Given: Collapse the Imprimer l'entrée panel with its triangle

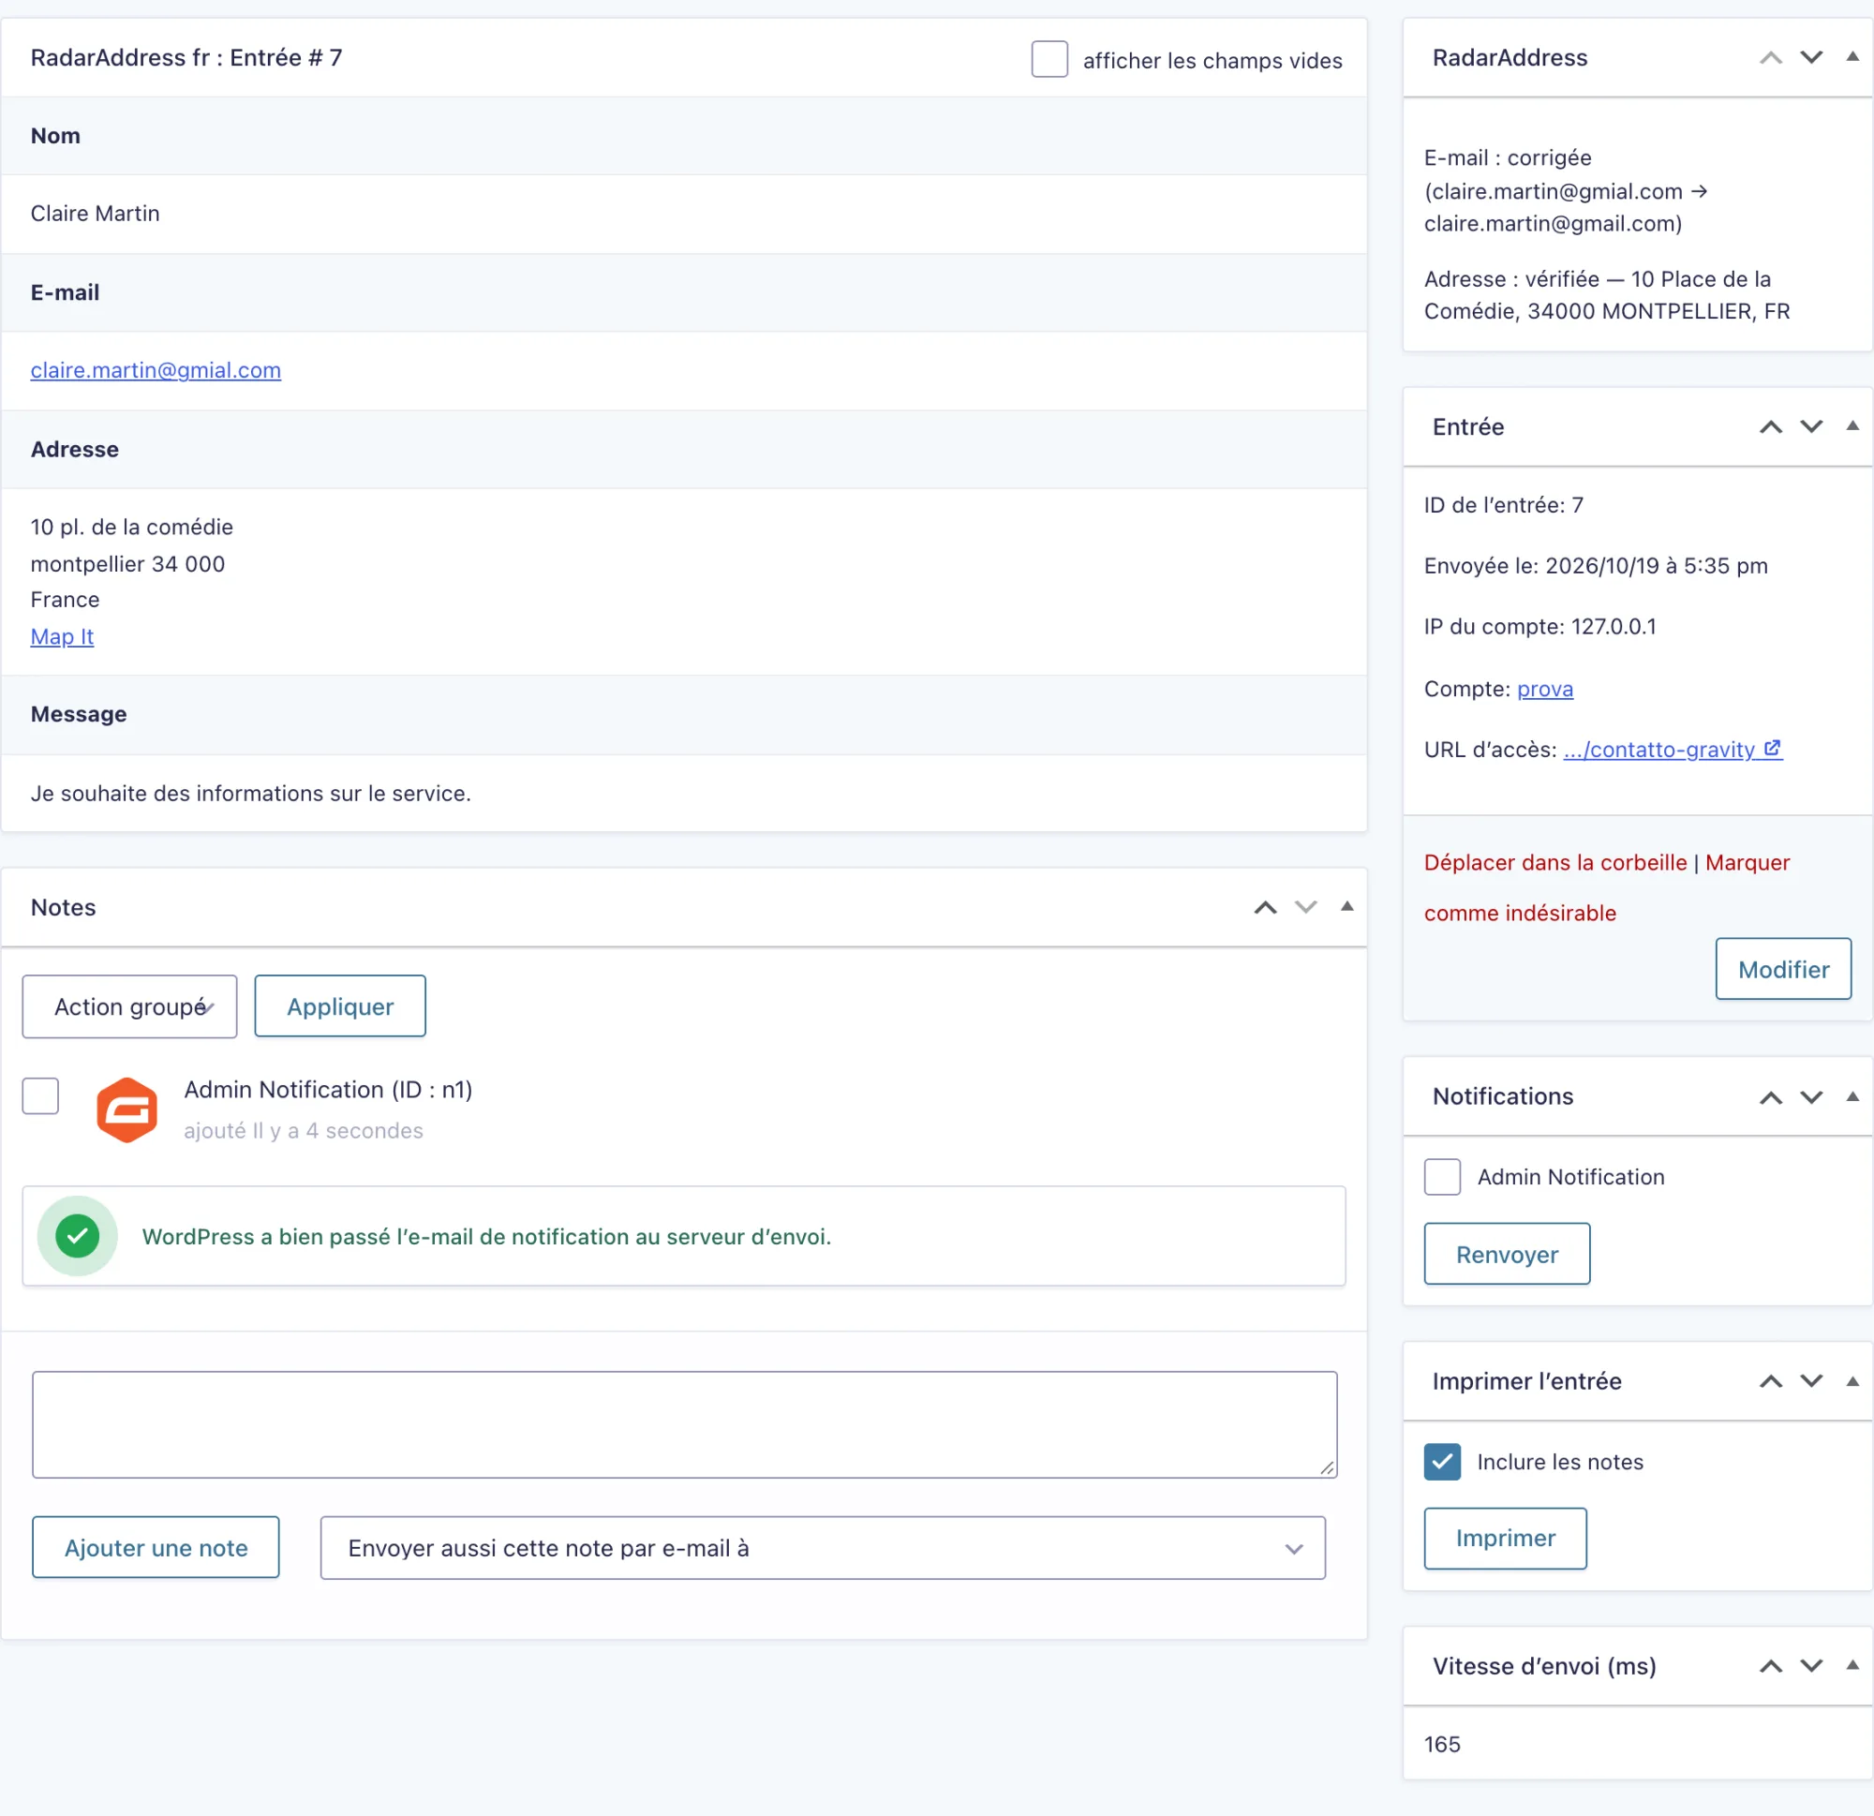Looking at the screenshot, I should pyautogui.click(x=1852, y=1381).
